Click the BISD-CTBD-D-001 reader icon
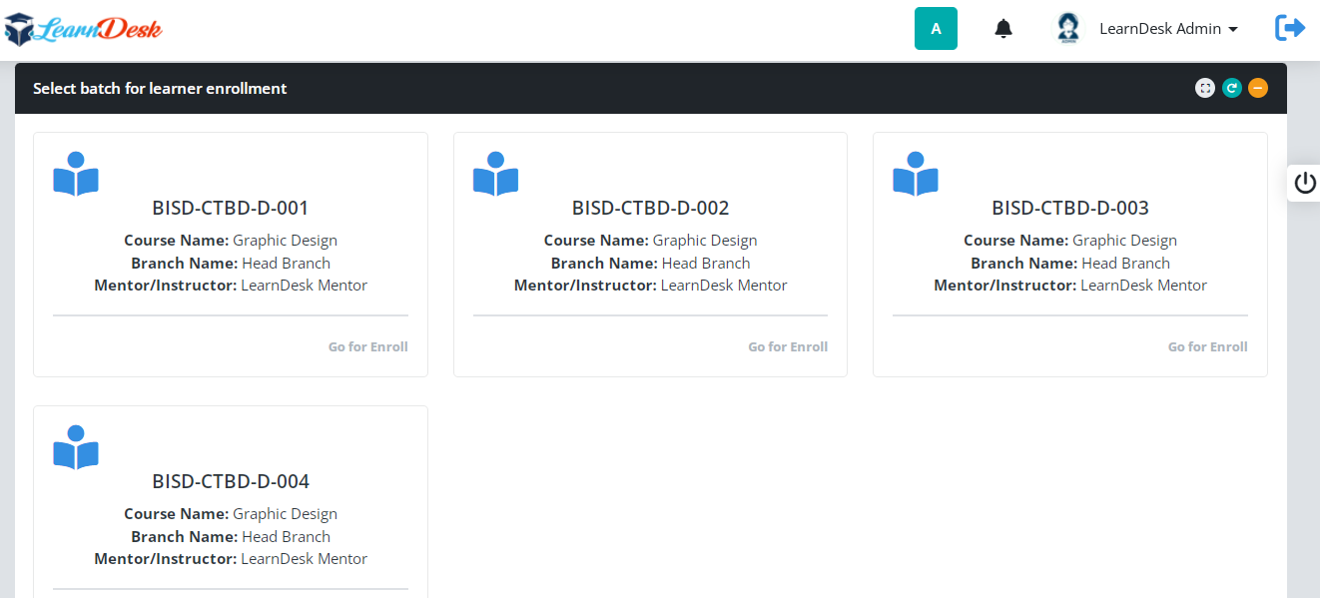 pyautogui.click(x=76, y=174)
